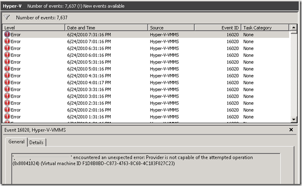Click the Task Category column header
The height and width of the screenshot is (186, 302).
pos(265,28)
